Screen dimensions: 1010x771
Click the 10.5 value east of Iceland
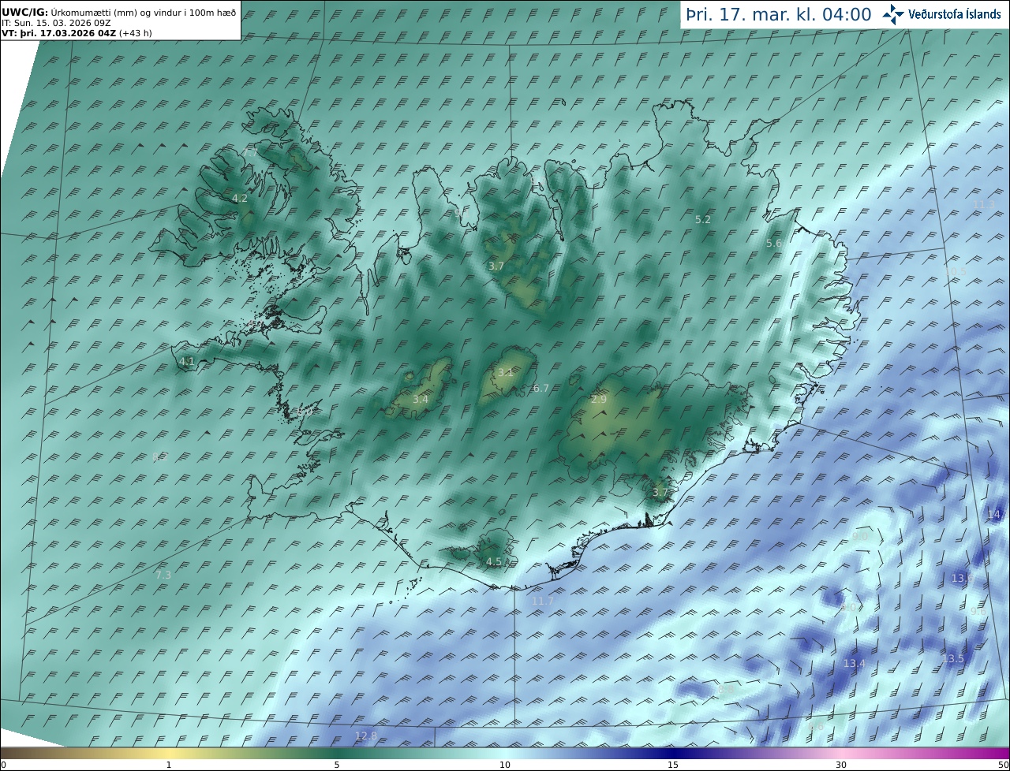(x=956, y=271)
